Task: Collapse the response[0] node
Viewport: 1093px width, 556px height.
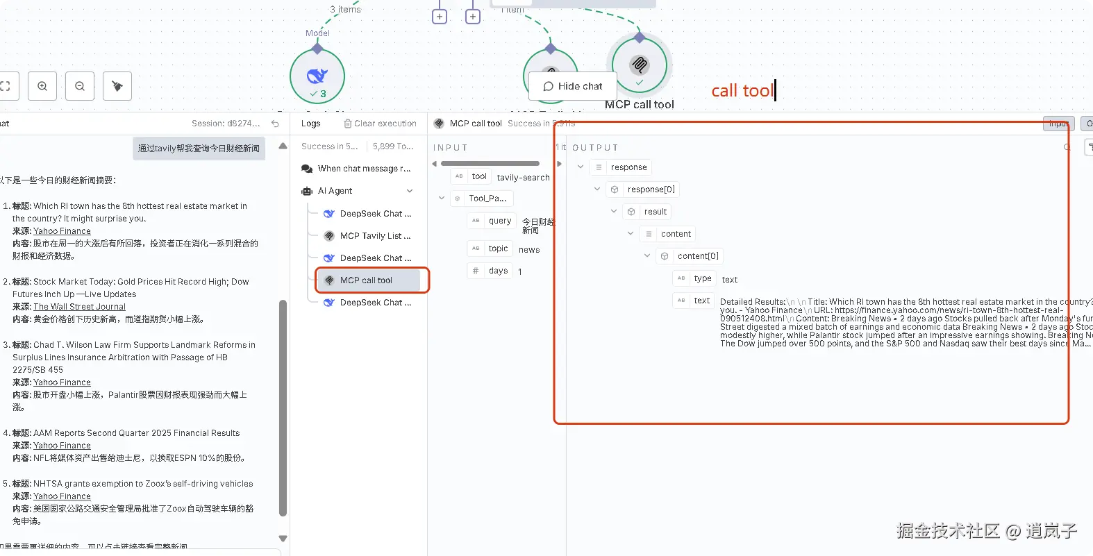Action: click(x=597, y=189)
